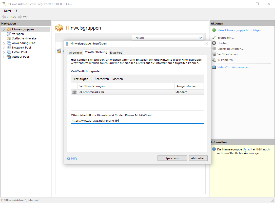The width and height of the screenshot is (275, 203).
Task: Expand the E-Mail Pool tree node
Action: pyautogui.click(x=4, y=52)
